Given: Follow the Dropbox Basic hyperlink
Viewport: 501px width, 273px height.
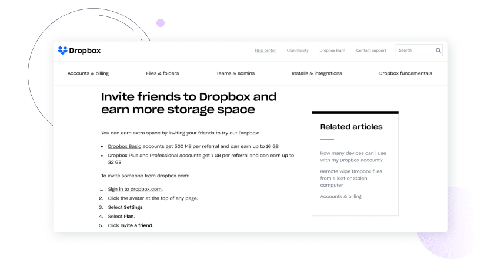Looking at the screenshot, I should pos(124,146).
